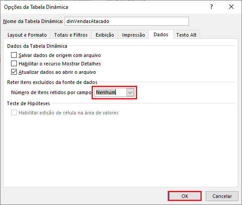Click the Salvar dados de origem label text

[x=60, y=55]
